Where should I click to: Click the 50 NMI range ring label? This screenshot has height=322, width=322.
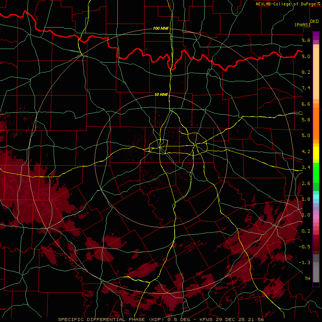point(161,94)
